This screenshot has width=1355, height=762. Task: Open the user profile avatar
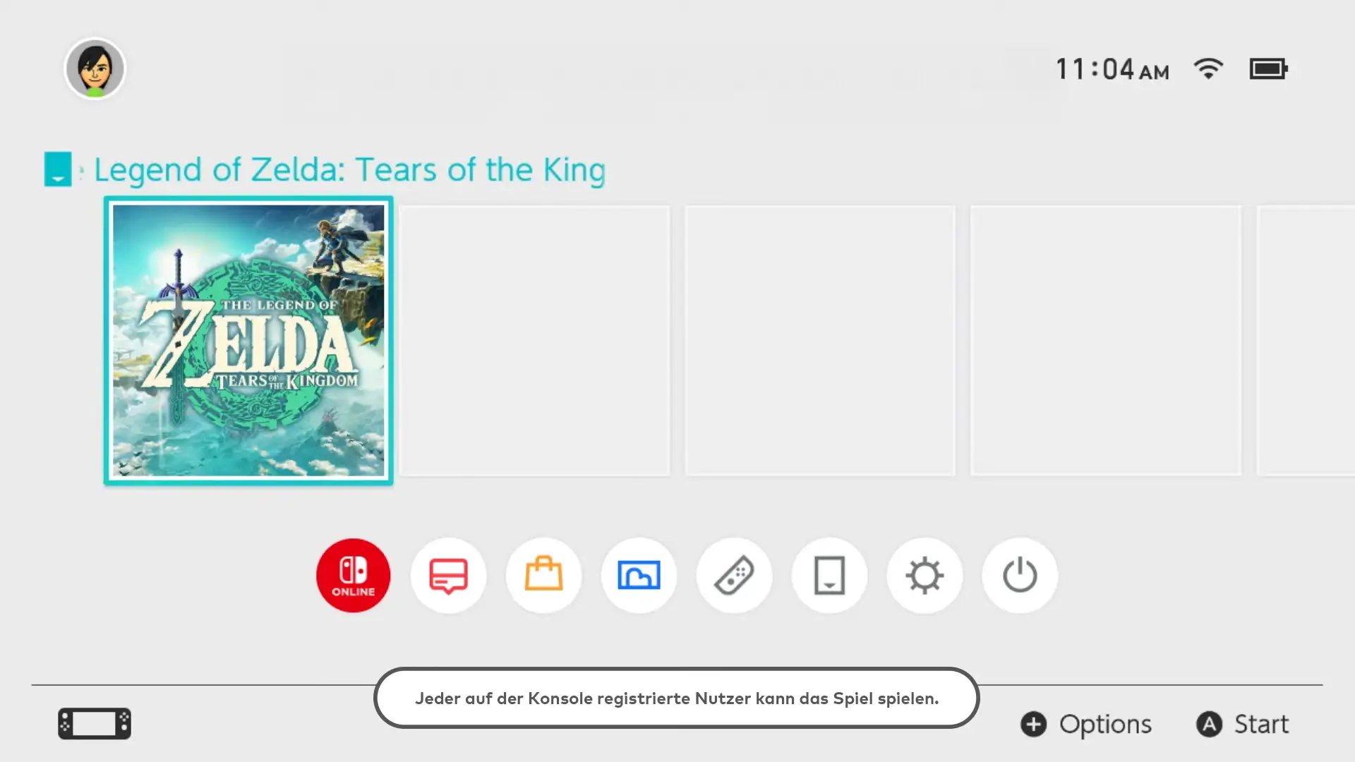coord(95,68)
